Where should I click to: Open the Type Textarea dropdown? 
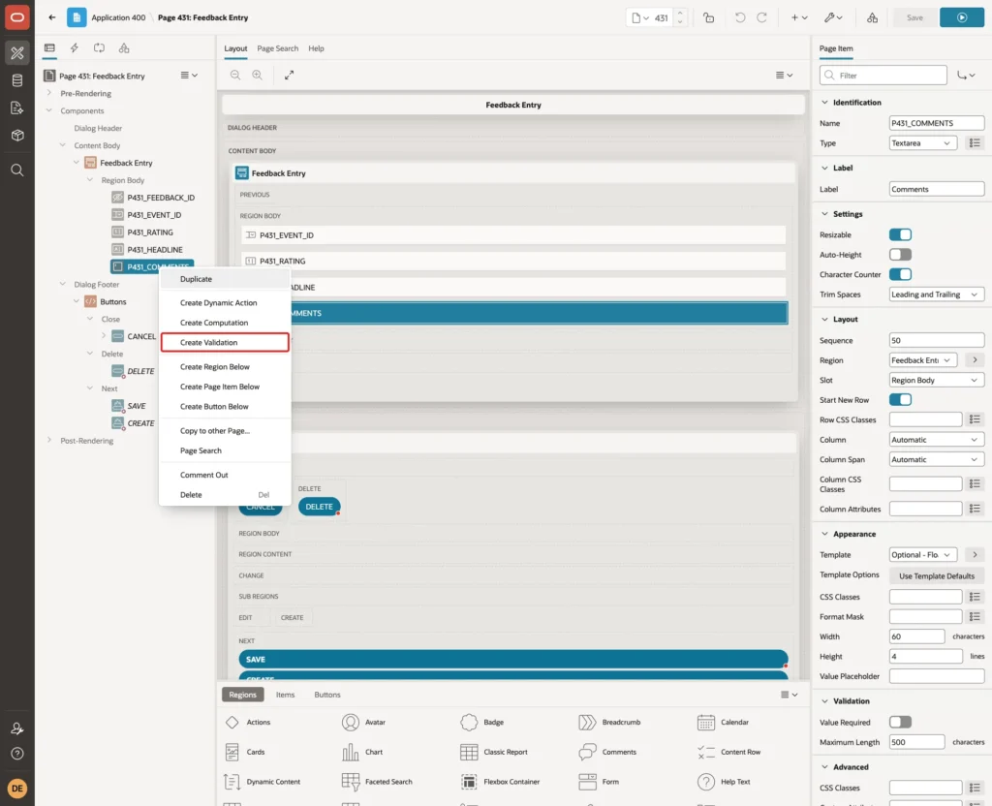[x=922, y=143]
